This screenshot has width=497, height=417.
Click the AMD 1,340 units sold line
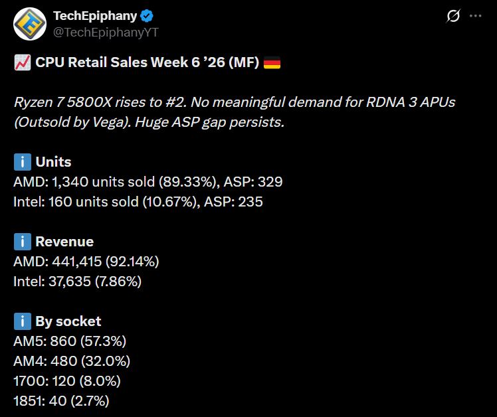click(148, 182)
